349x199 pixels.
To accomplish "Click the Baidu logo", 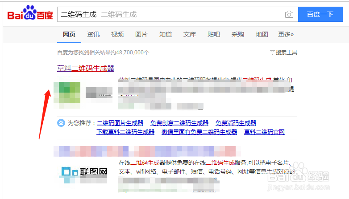I will [30, 12].
